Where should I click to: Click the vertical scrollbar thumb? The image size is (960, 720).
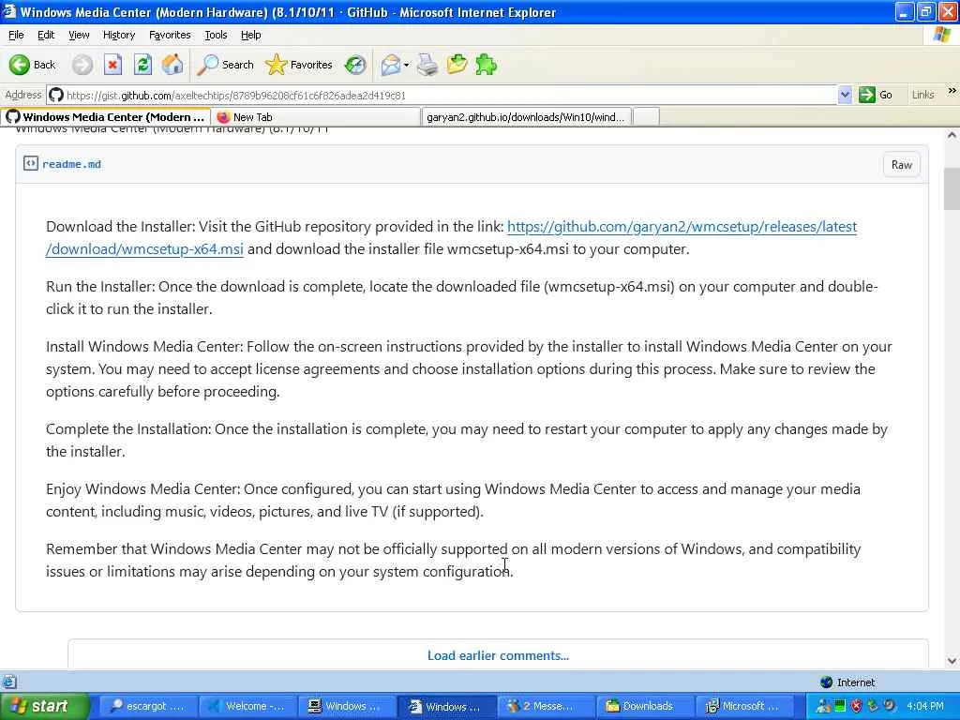[x=952, y=189]
